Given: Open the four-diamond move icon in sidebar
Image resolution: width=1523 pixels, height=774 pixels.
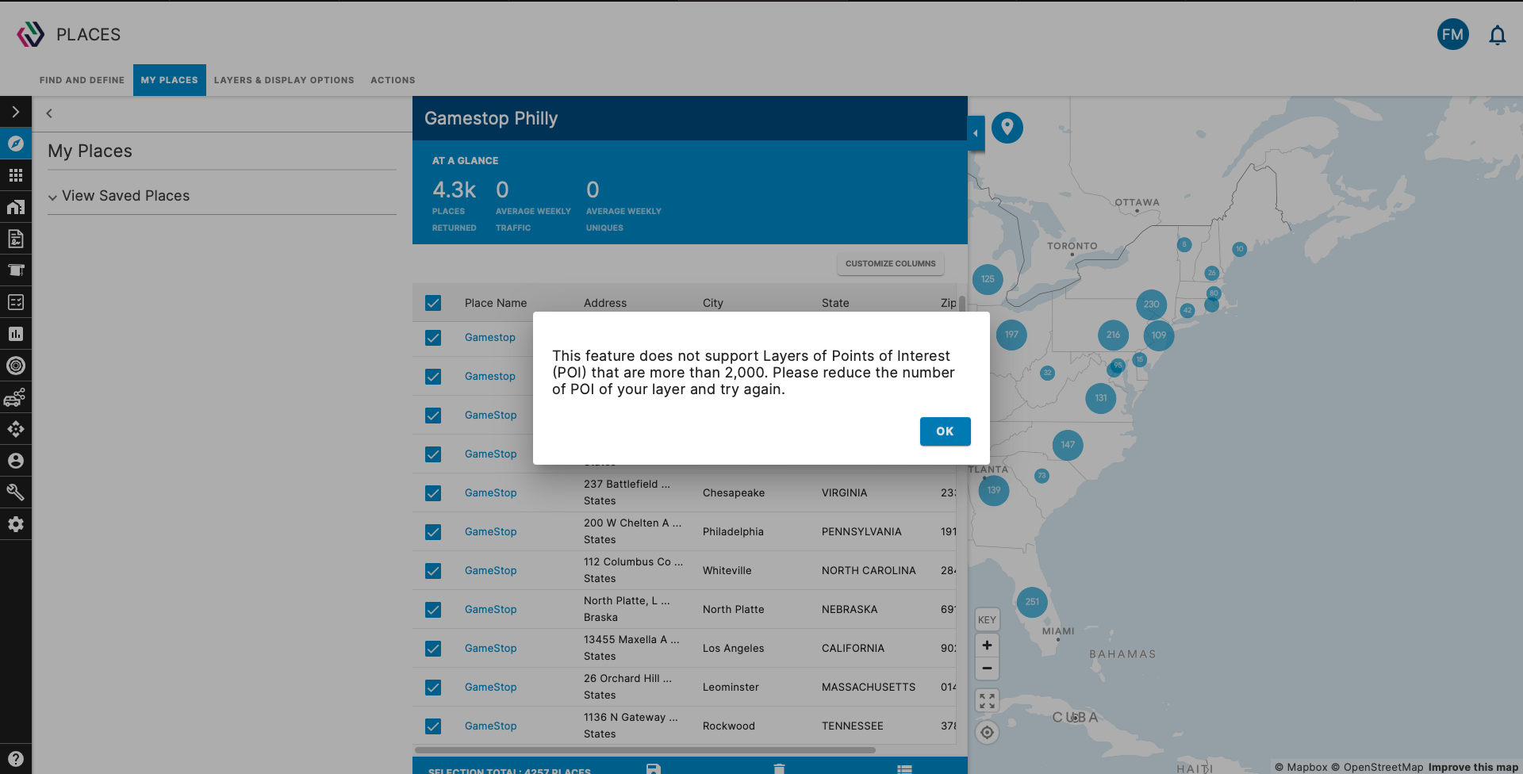Looking at the screenshot, I should (x=16, y=429).
